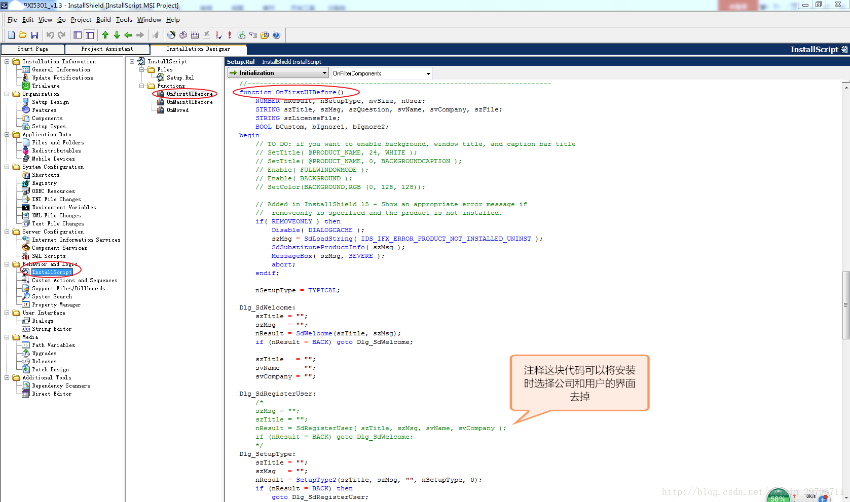Click the green Back arrow icon
The width and height of the screenshot is (850, 502).
(x=128, y=35)
